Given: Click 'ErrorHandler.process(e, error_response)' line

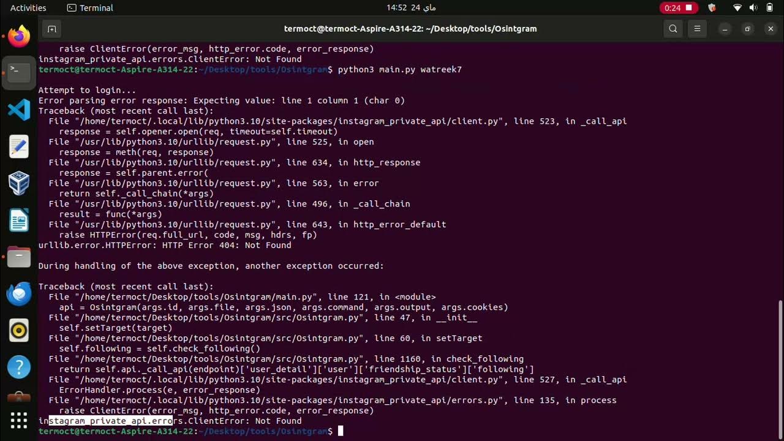Looking at the screenshot, I should pos(160,390).
